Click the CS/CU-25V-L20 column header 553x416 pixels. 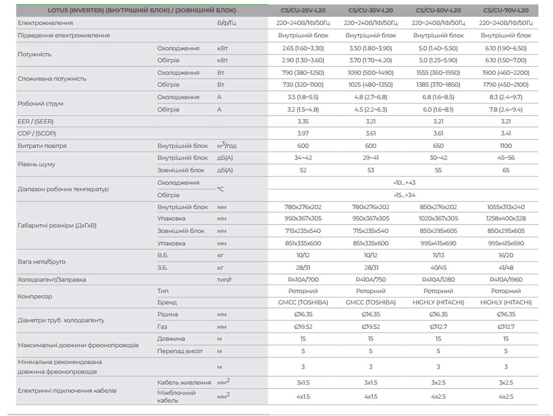[x=303, y=10]
